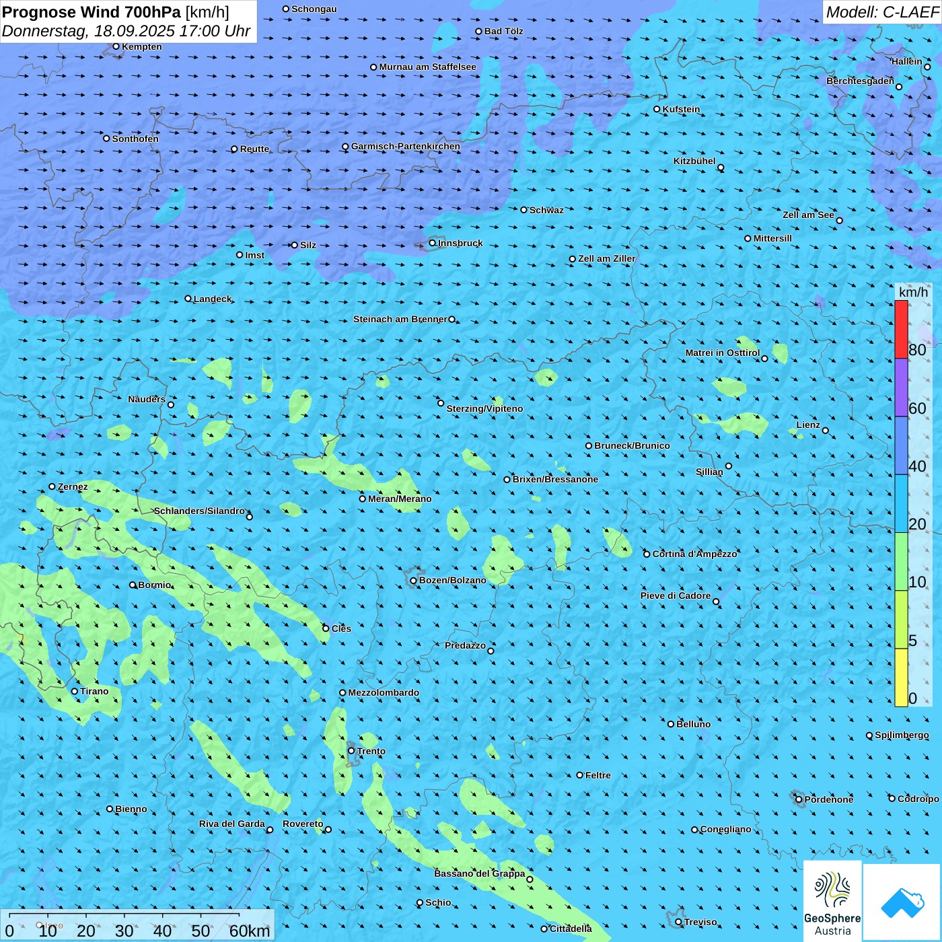This screenshot has height=942, width=942.
Task: Select the yellow-green 5–10 km/h legend color
Action: tap(901, 619)
